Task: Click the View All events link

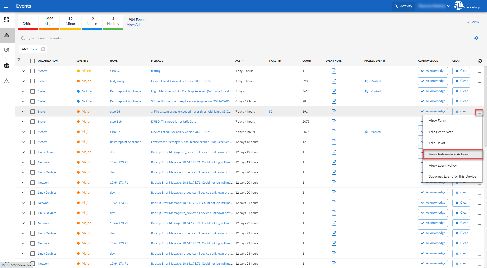Action: [x=133, y=24]
